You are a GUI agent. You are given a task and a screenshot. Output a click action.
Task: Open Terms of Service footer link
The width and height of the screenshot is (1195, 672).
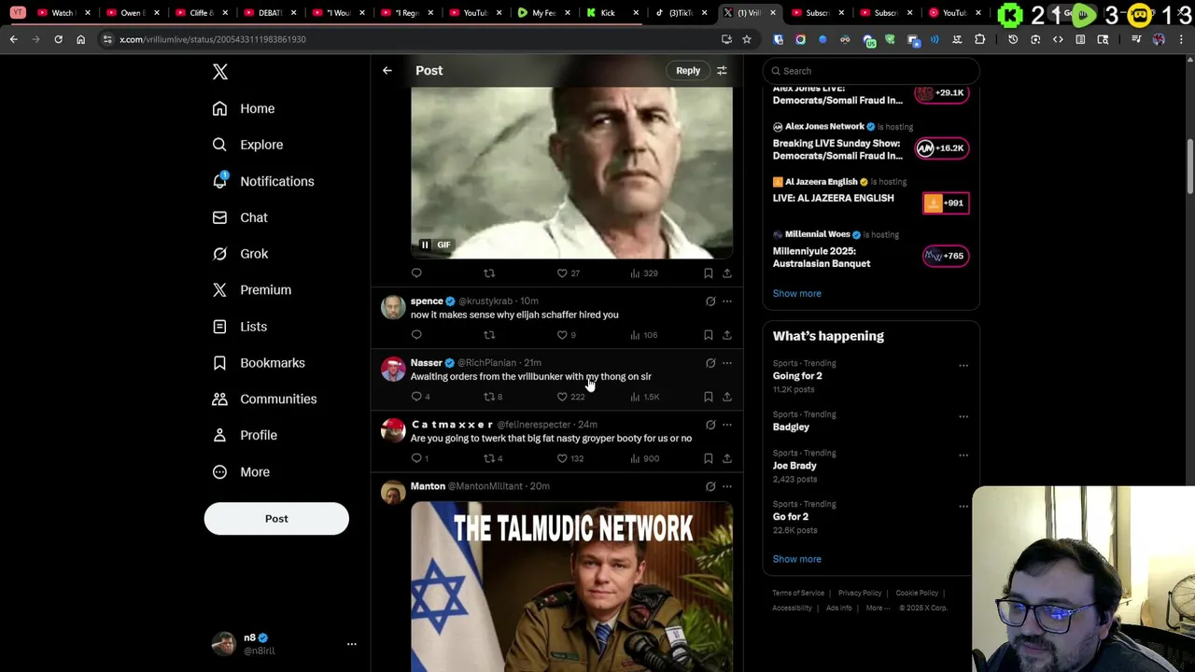pyautogui.click(x=798, y=593)
